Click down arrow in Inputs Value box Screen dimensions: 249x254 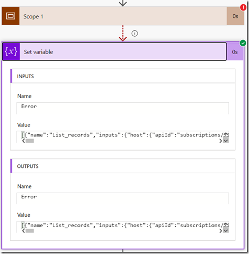[x=226, y=141]
